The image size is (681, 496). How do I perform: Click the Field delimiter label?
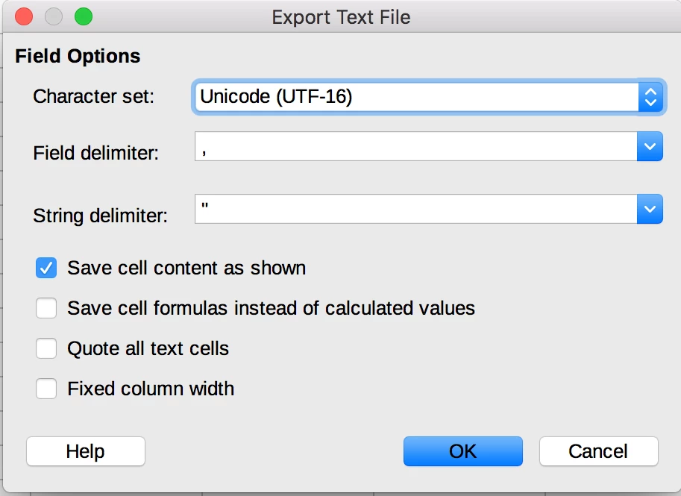click(x=96, y=154)
